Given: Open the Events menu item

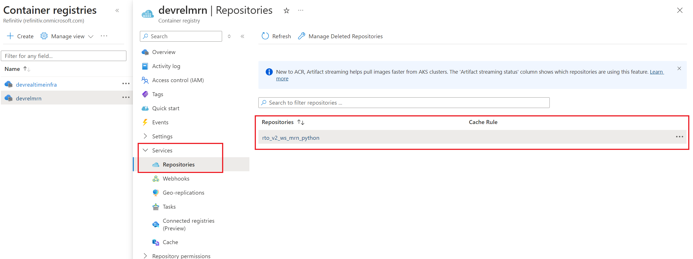Looking at the screenshot, I should 160,122.
